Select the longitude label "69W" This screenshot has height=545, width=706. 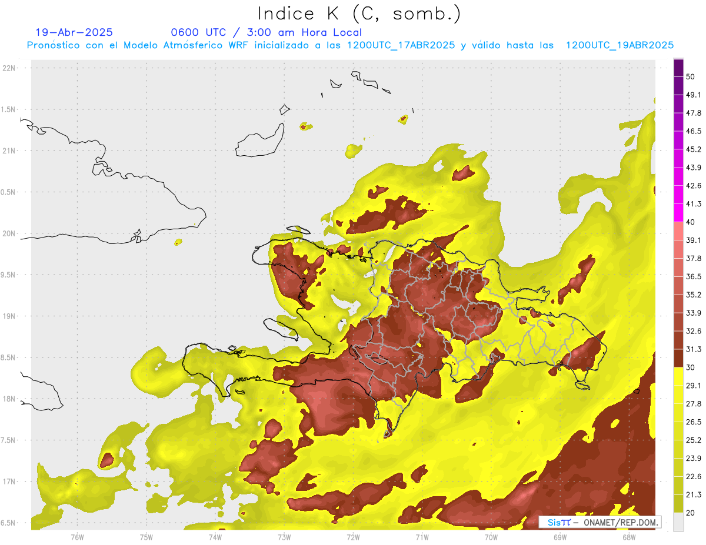pos(560,537)
